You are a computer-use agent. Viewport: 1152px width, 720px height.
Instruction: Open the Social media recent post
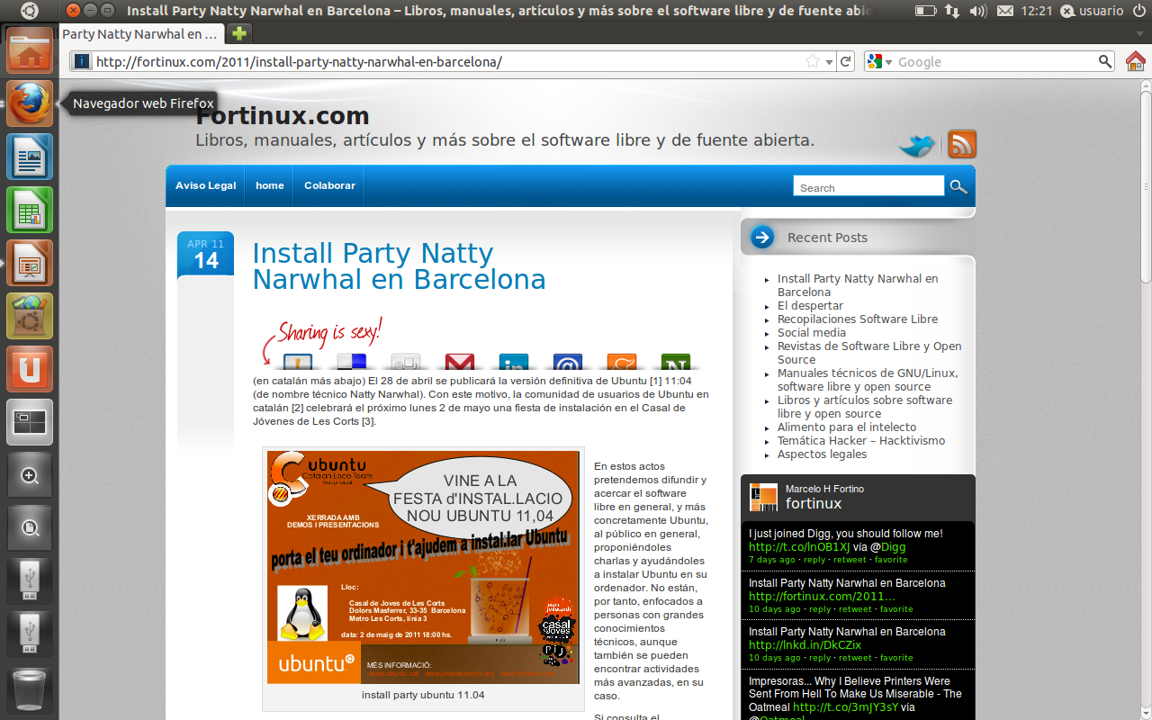[x=812, y=333]
